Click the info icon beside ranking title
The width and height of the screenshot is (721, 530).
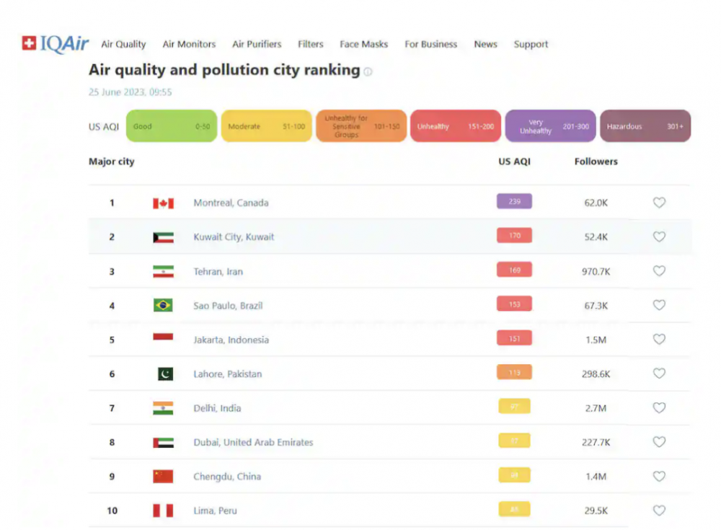click(368, 72)
